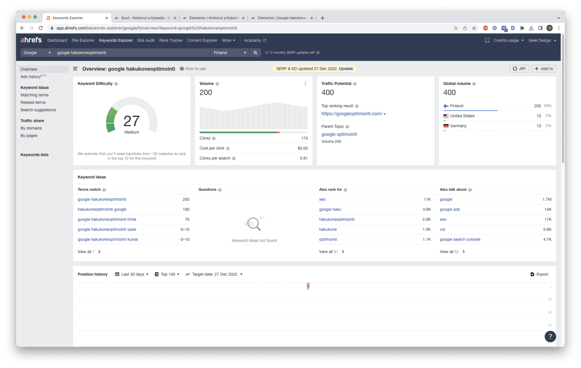Open the google search console keyword link

pos(460,239)
